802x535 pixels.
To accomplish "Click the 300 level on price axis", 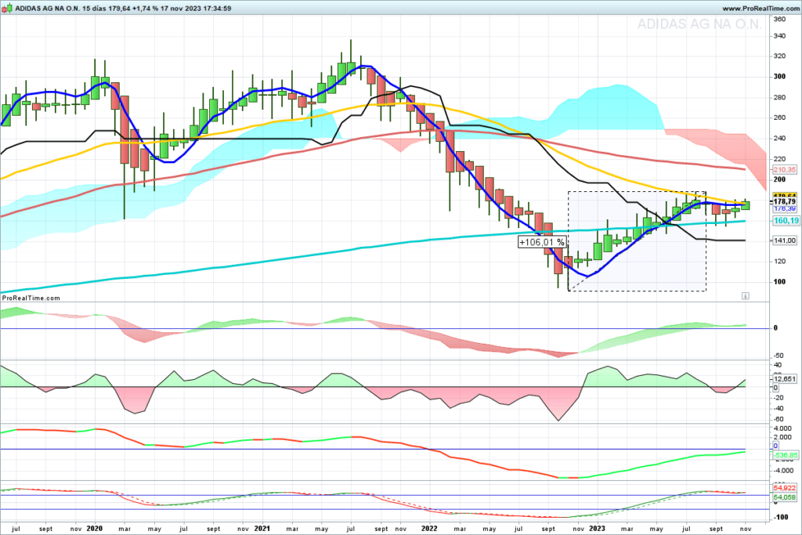I will tap(779, 77).
